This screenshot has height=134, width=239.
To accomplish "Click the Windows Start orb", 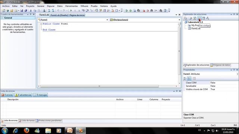I will 4,131.
